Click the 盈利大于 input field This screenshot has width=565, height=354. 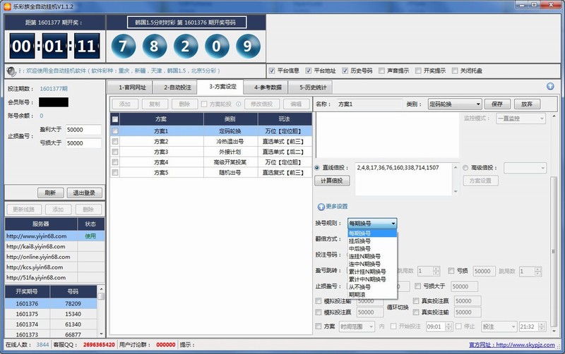[x=83, y=130]
